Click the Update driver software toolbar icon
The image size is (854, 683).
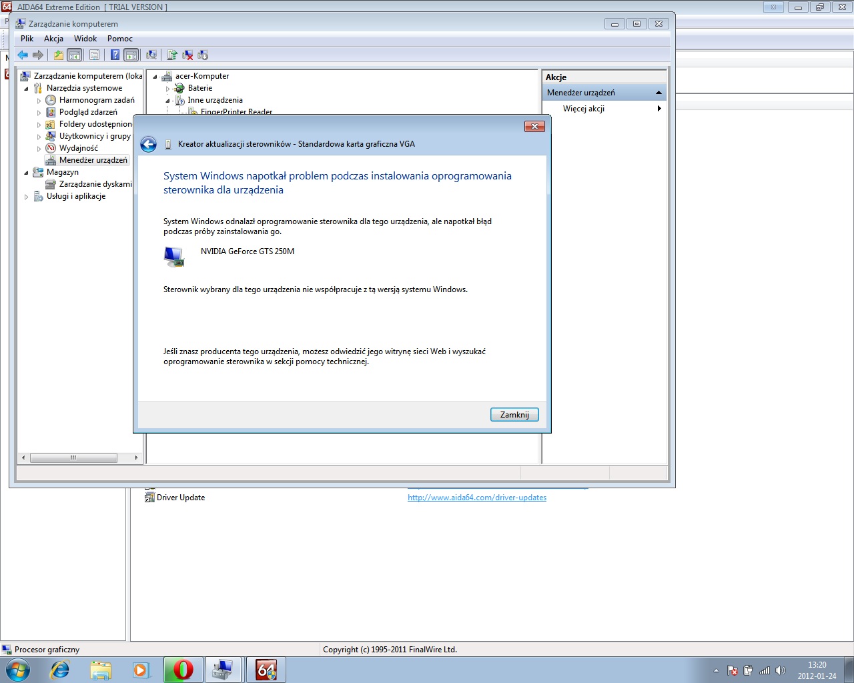tap(172, 55)
